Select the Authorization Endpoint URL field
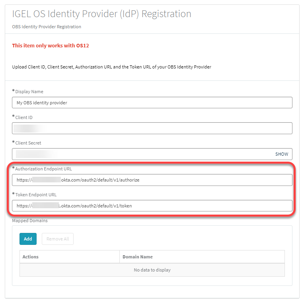The height and width of the screenshot is (301, 304). tap(152, 180)
